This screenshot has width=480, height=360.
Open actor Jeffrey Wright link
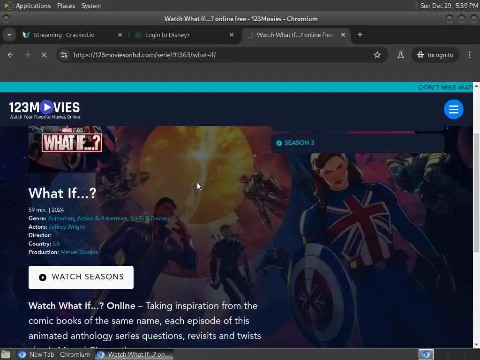point(67,227)
